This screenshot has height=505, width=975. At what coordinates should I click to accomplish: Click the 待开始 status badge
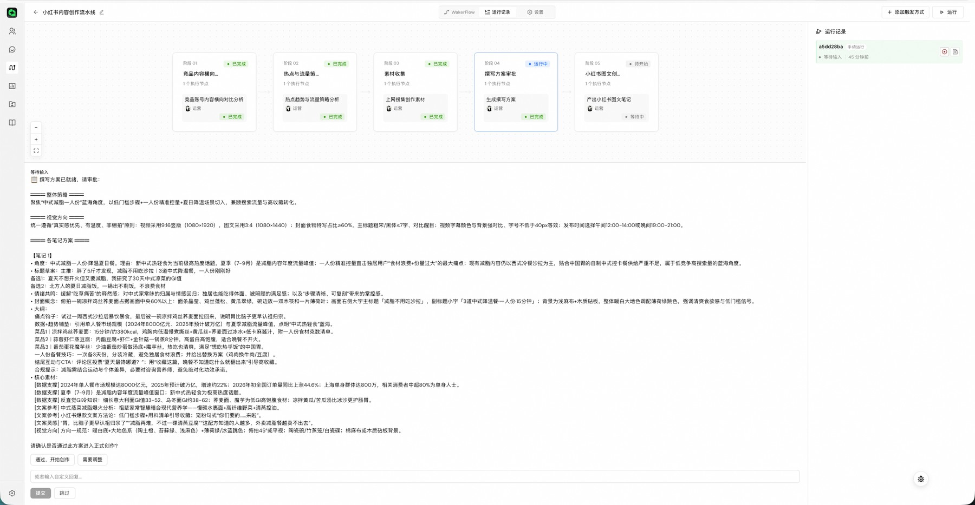click(x=639, y=64)
